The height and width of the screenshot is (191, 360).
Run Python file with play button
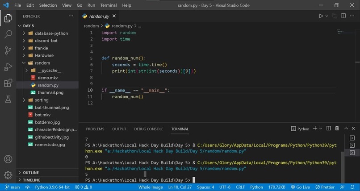coord(321,16)
